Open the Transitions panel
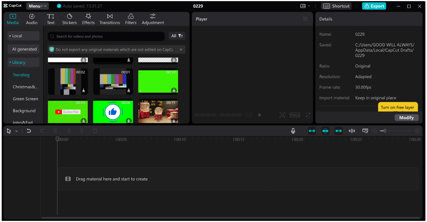Screen dimensions: 427x222 [110, 19]
